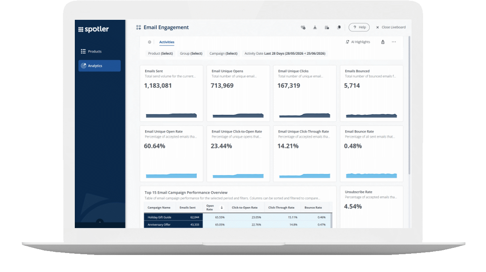
Task: Click the Products list icon
Action: (x=83, y=51)
